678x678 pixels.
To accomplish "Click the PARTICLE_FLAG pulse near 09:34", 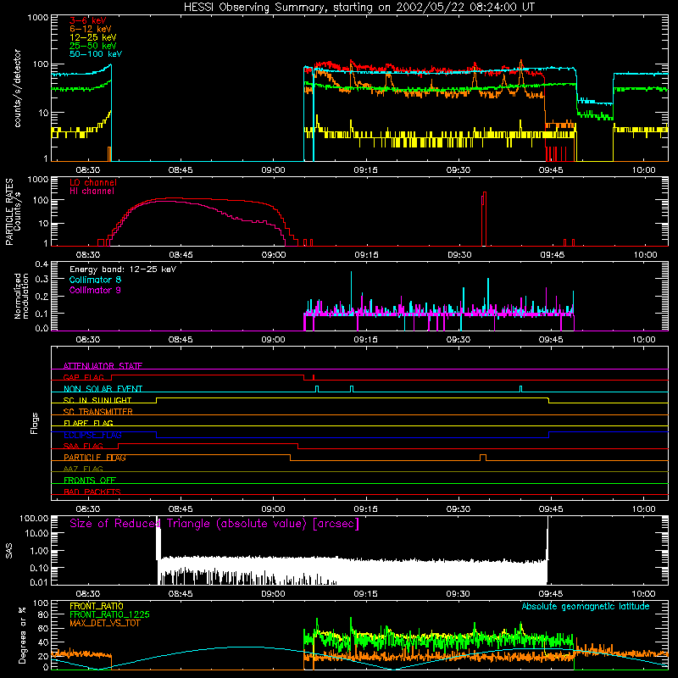I will [483, 458].
